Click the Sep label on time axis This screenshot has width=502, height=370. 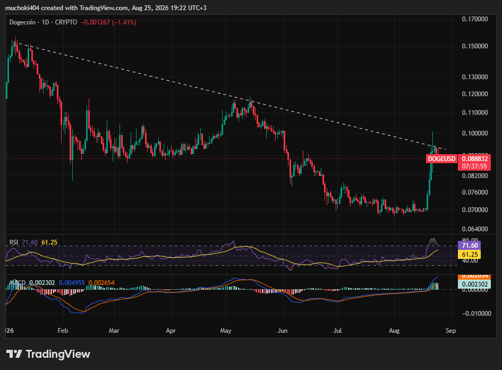451,331
